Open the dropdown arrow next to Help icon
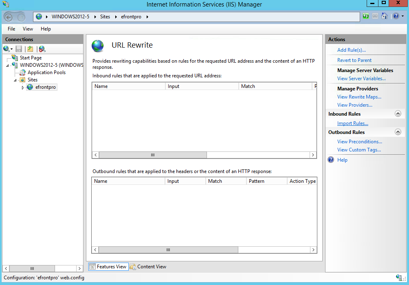This screenshot has width=409, height=285. click(402, 16)
